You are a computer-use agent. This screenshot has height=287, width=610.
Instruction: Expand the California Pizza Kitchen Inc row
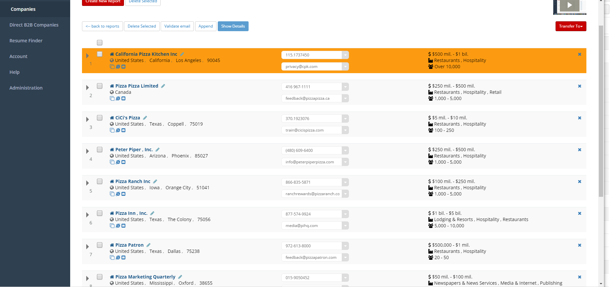pos(88,56)
